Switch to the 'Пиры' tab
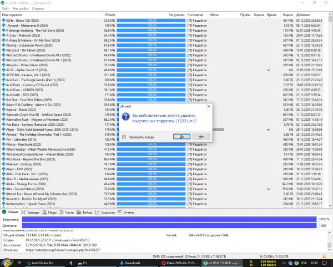 (51, 212)
